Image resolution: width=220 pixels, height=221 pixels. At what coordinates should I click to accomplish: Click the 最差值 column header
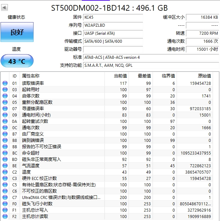click(x=141, y=76)
